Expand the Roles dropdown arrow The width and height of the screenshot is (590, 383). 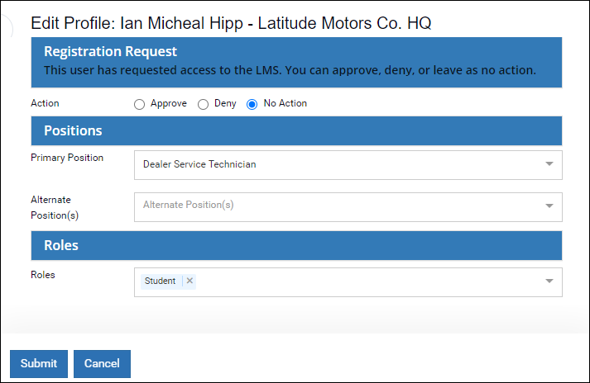tap(549, 281)
